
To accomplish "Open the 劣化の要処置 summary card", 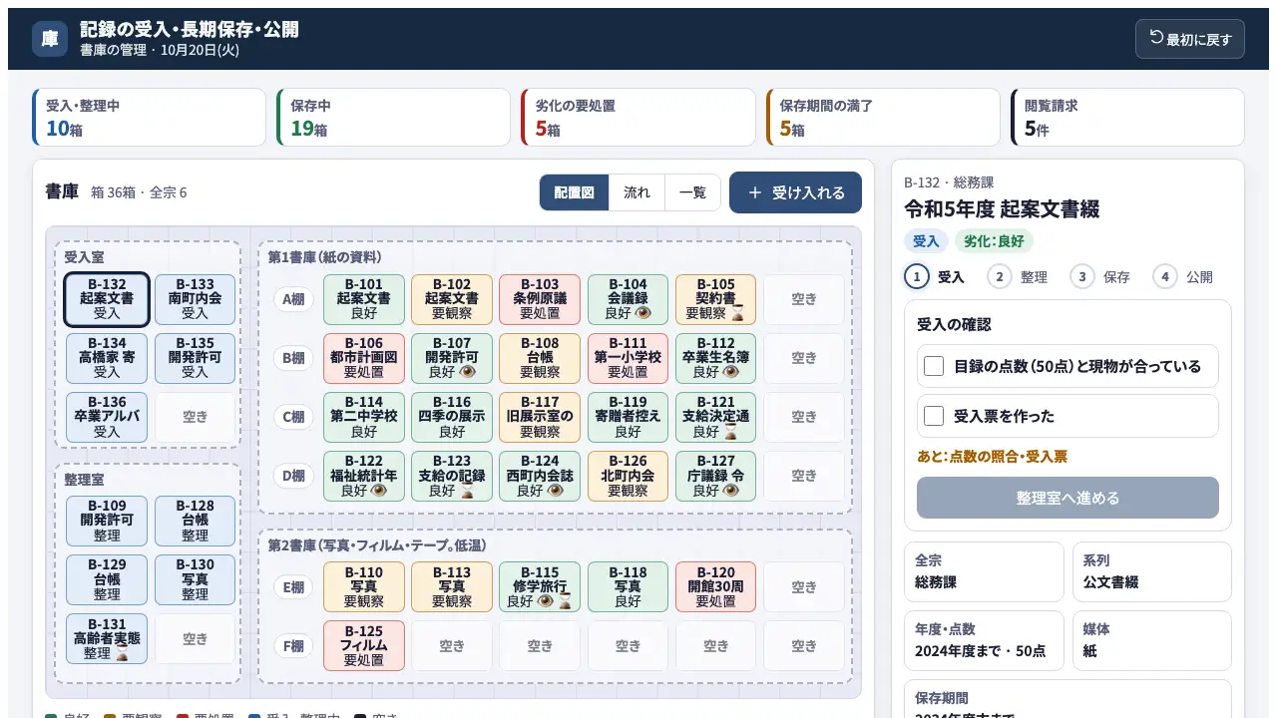I will coord(638,117).
